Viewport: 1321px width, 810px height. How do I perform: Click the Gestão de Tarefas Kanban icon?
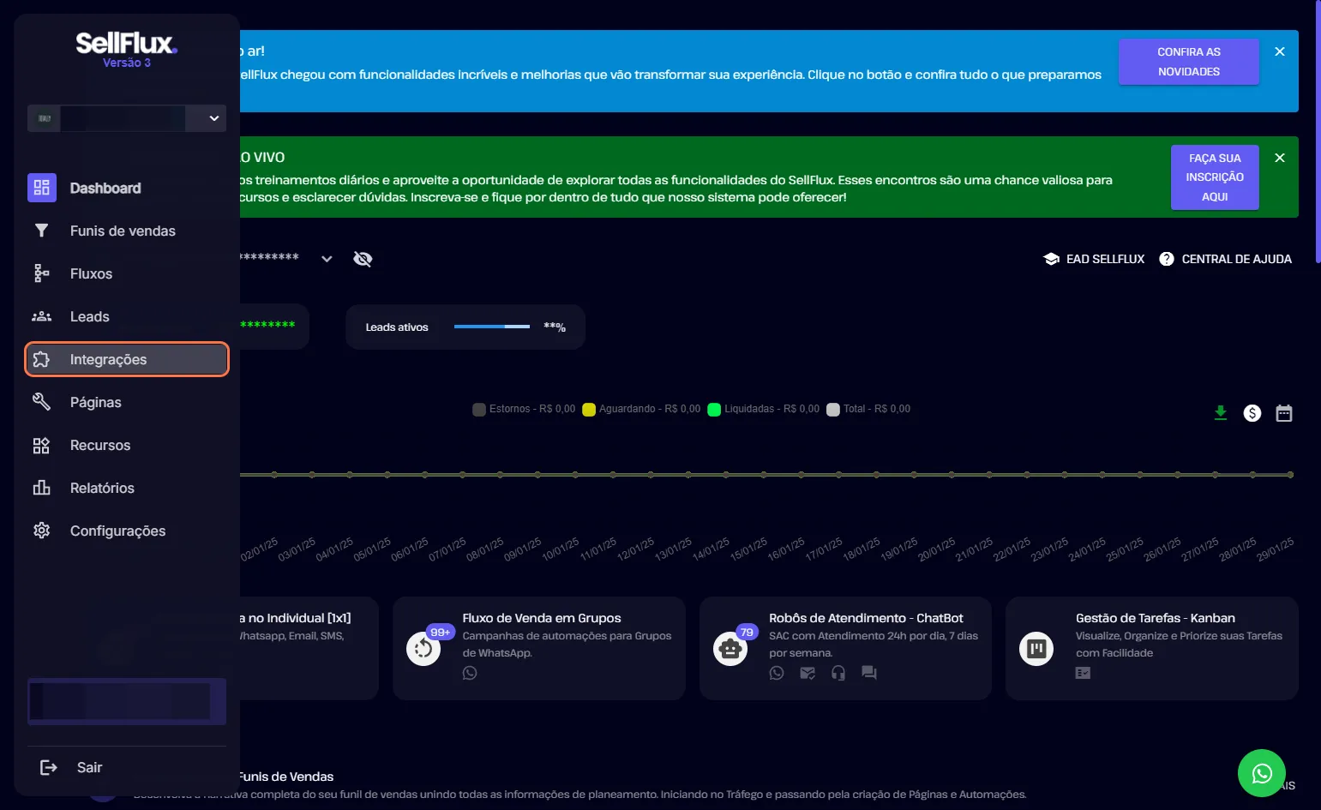1036,649
